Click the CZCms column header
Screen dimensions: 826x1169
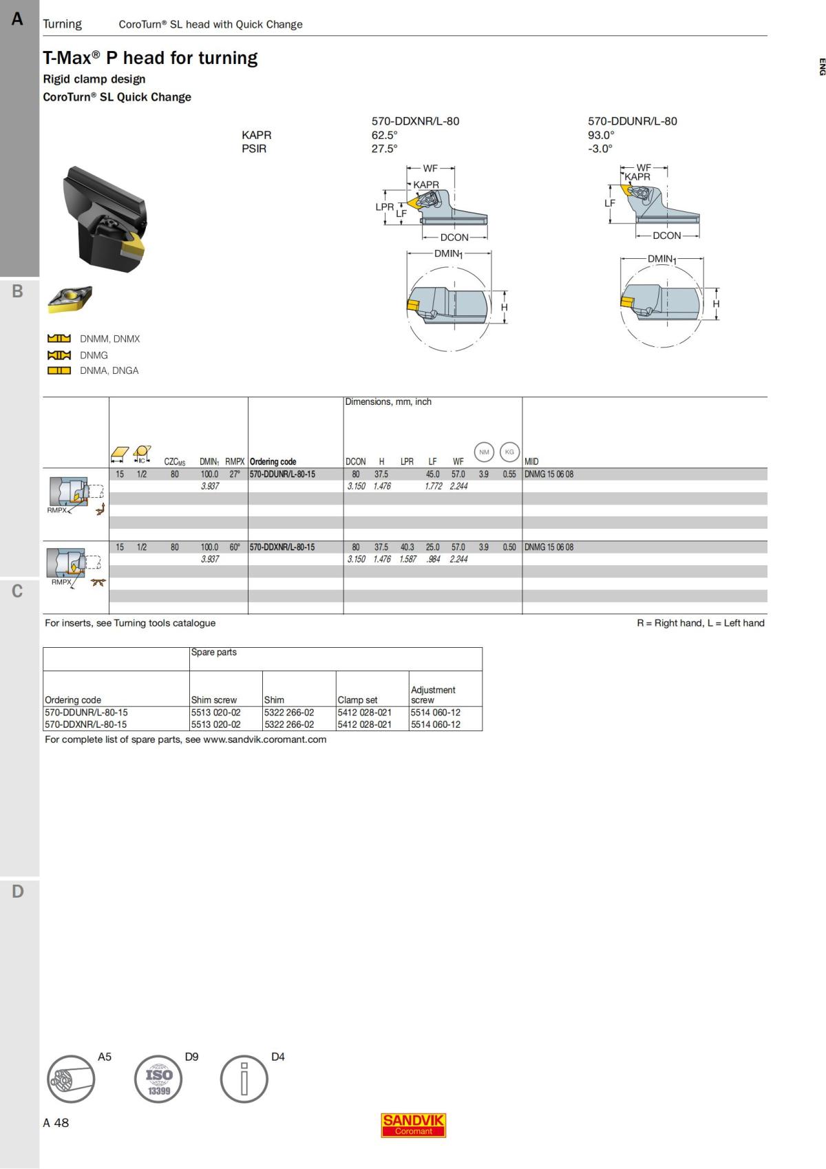coord(175,462)
